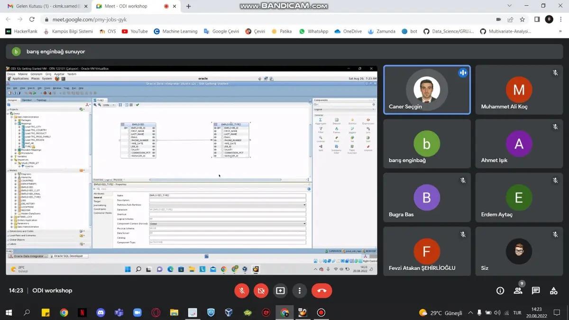The height and width of the screenshot is (320, 569).
Task: Click the address bar with meet.google.com URL
Action: tap(266, 19)
